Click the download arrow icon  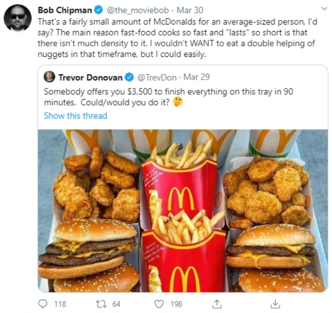tap(275, 304)
